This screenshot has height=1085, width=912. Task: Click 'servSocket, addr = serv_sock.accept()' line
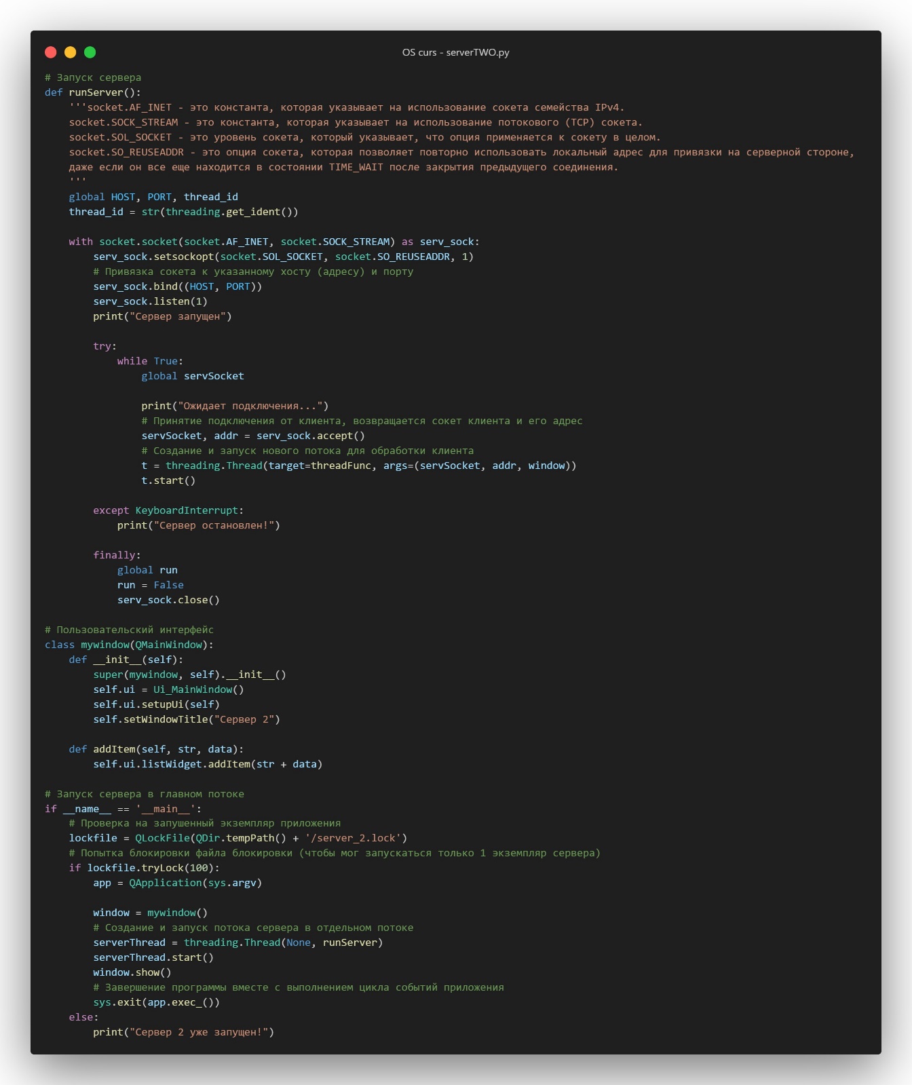[253, 436]
